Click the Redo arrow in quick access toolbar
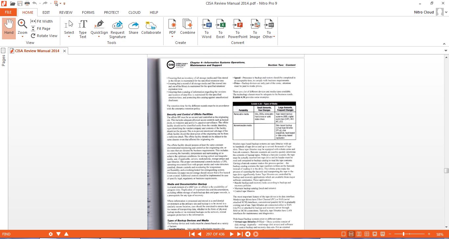The image size is (449, 239). coord(45,3)
